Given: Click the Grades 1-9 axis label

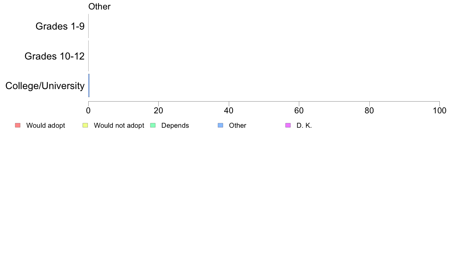Looking at the screenshot, I should 60,26.
